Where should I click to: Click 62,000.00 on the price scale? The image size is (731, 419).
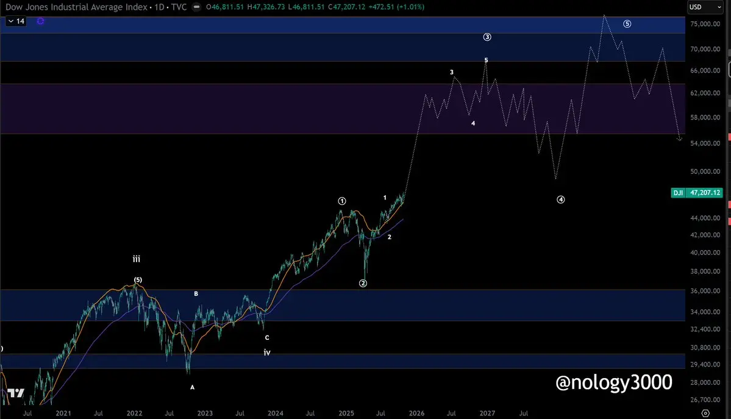(x=705, y=93)
